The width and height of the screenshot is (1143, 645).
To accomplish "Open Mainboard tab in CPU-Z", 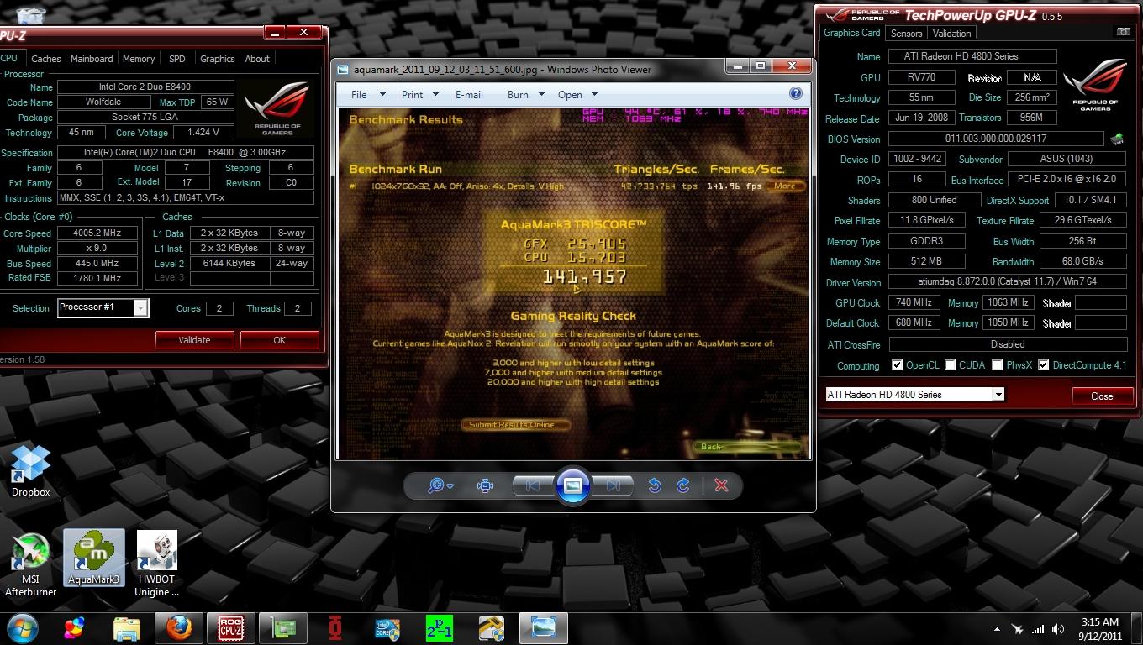I will (91, 59).
